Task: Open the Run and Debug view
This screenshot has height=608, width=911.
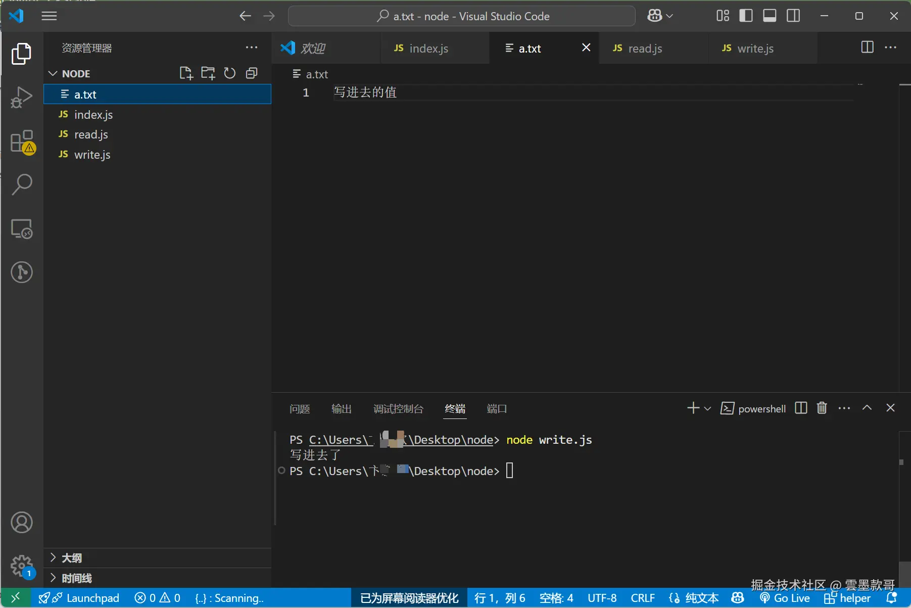Action: pos(21,98)
